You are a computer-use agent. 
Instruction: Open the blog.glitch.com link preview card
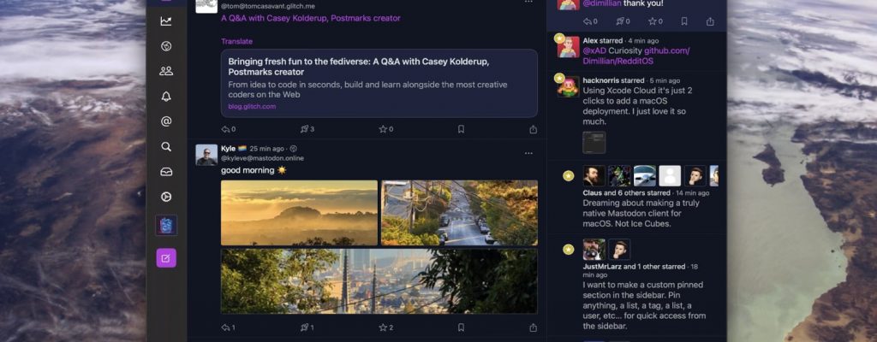379,83
